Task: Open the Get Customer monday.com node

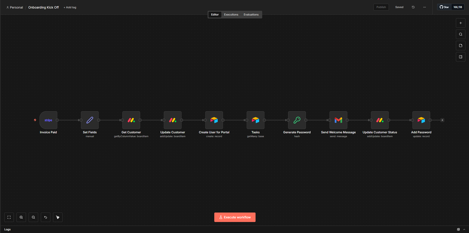Action: pyautogui.click(x=131, y=120)
